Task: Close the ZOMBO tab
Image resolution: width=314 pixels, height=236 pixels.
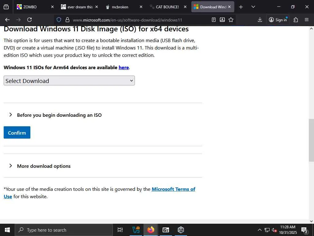Action: [x=52, y=7]
